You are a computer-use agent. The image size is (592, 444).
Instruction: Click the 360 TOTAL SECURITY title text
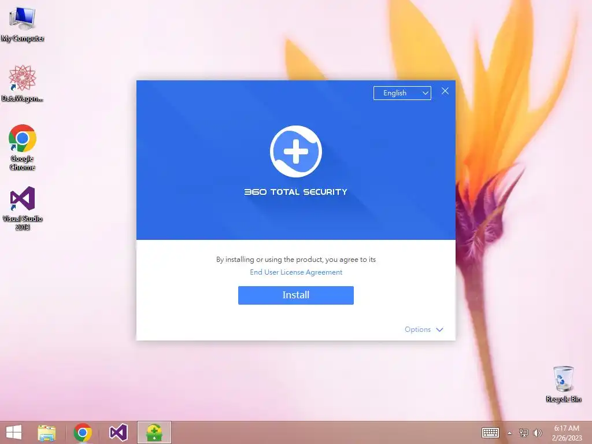[295, 192]
